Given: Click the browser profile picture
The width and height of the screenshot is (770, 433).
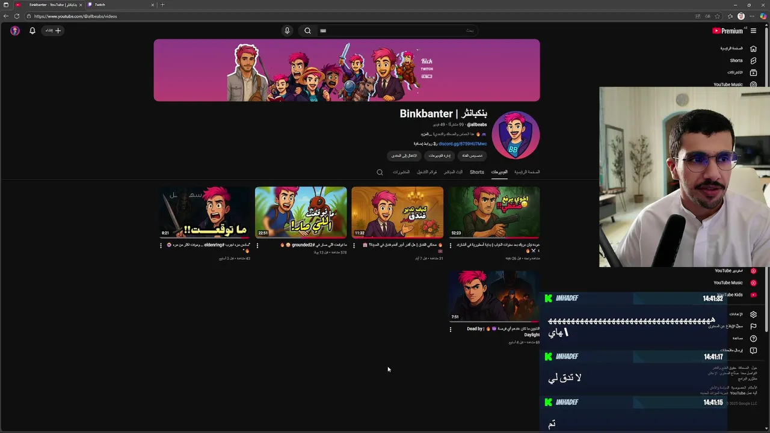Looking at the screenshot, I should 741,16.
